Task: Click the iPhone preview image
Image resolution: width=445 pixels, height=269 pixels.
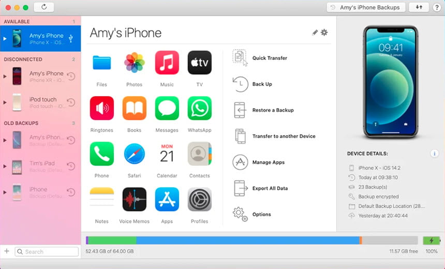Action: click(x=391, y=82)
